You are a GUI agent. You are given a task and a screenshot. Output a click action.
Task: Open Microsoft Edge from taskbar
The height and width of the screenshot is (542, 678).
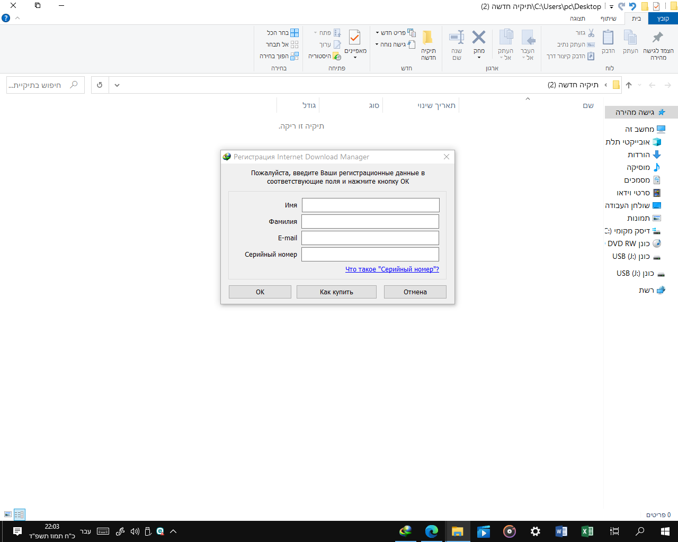pyautogui.click(x=432, y=531)
